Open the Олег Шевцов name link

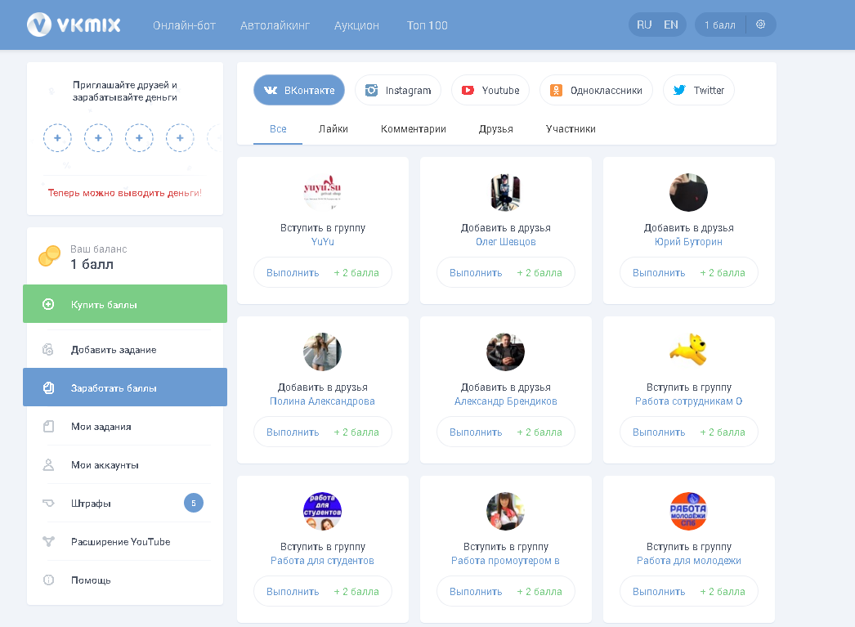(x=505, y=241)
